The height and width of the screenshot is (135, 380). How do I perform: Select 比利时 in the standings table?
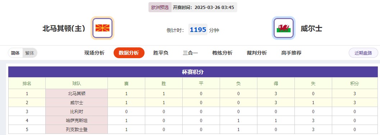coord(77,112)
